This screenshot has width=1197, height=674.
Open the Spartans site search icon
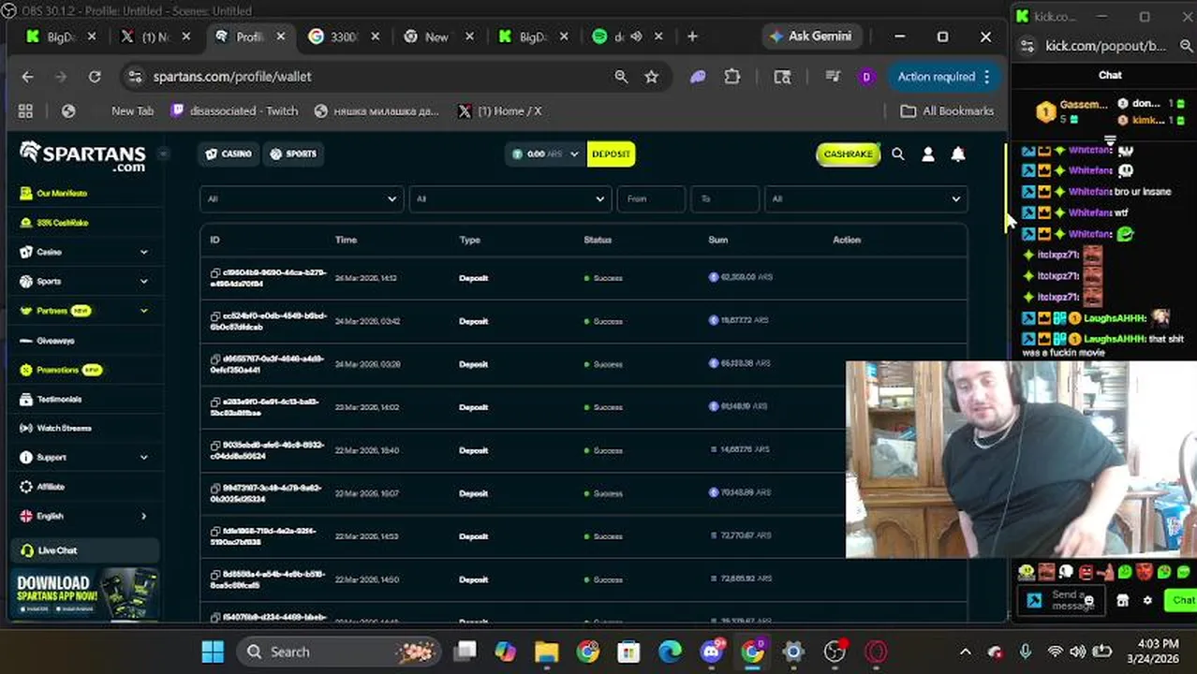(x=897, y=154)
